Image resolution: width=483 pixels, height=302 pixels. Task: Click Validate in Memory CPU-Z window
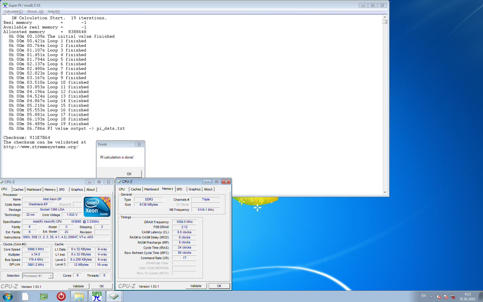coord(196,286)
